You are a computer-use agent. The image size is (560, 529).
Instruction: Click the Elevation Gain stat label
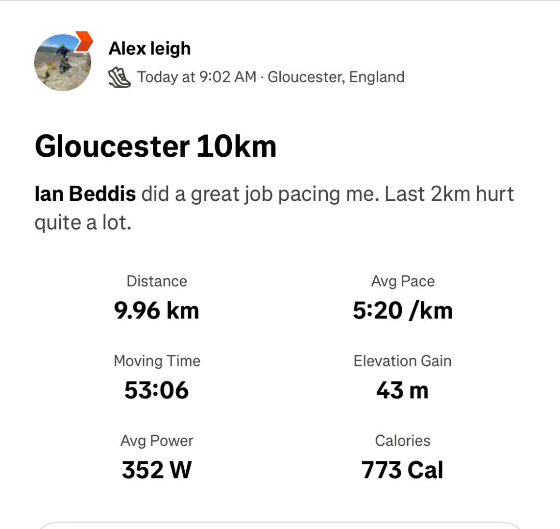(x=402, y=361)
